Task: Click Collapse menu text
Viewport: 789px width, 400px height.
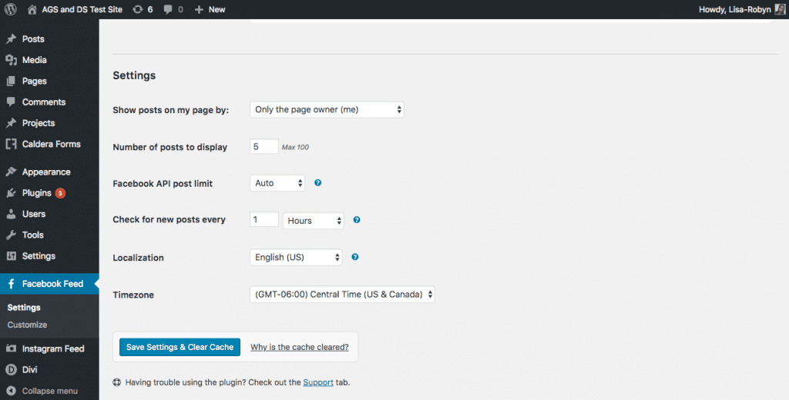Action: 50,391
